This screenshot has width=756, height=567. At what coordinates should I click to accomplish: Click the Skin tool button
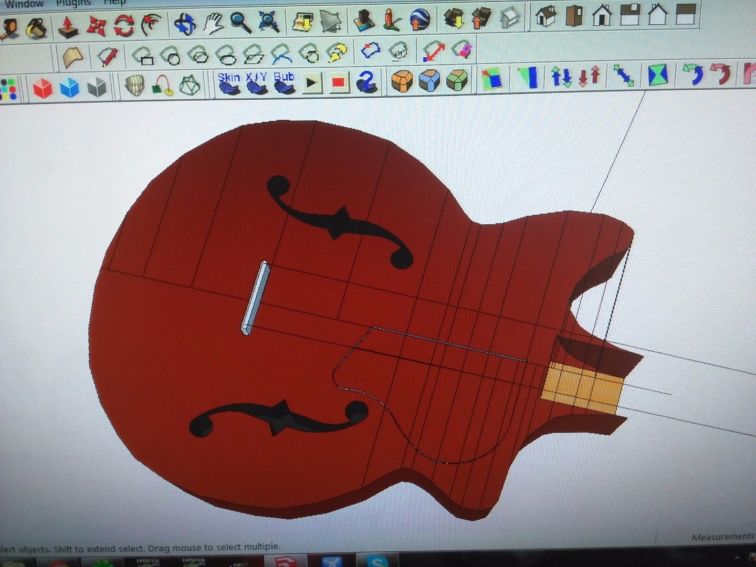228,83
